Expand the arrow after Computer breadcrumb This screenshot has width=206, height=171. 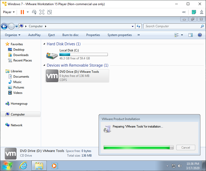45,26
